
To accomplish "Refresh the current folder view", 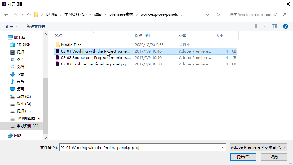I will click(218, 14).
